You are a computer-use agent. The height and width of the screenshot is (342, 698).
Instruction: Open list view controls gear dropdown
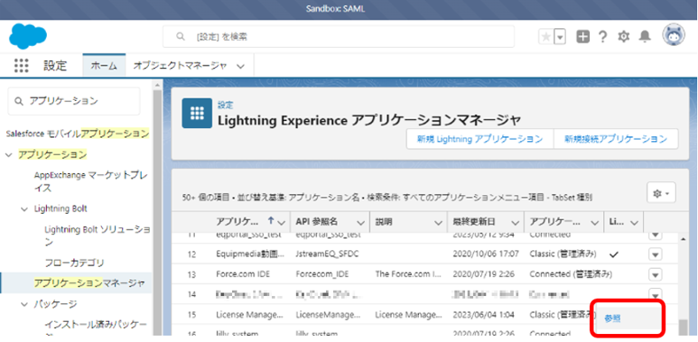pos(661,194)
